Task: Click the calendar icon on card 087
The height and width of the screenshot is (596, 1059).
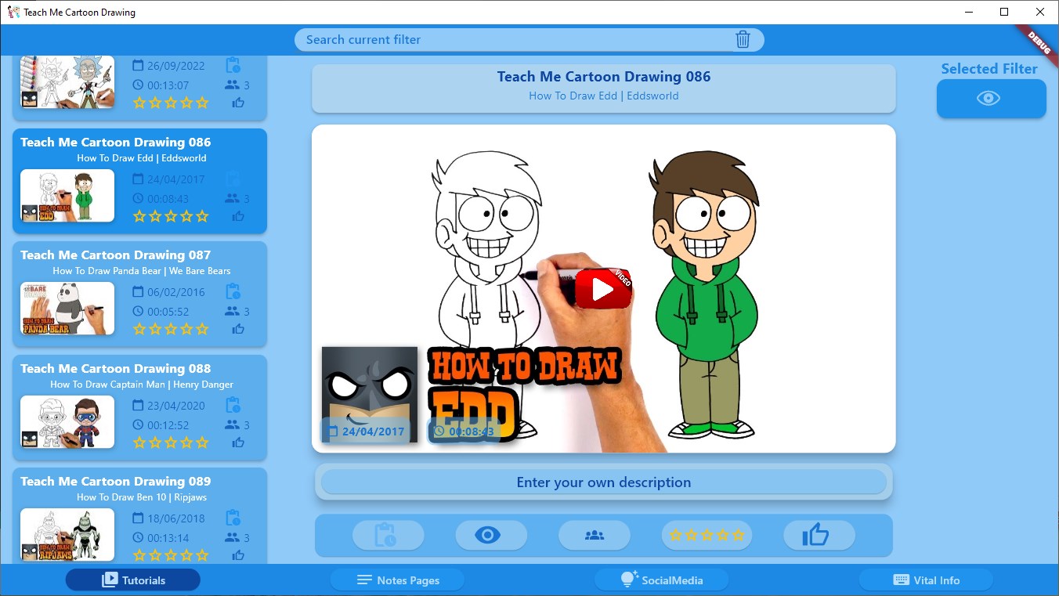Action: [138, 292]
